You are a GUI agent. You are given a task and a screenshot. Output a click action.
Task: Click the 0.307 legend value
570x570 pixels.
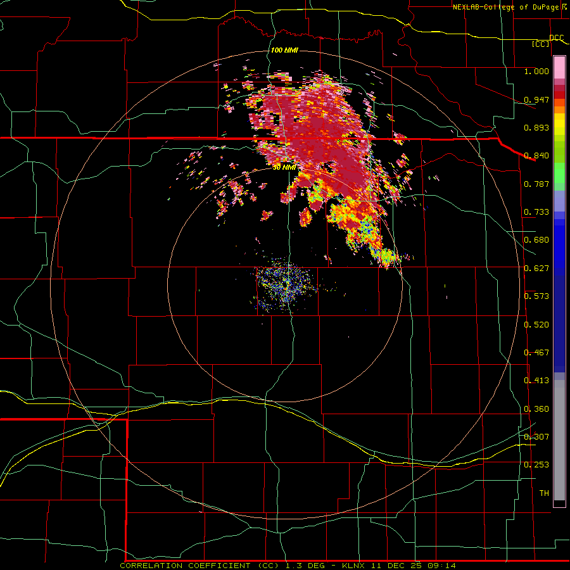536,437
